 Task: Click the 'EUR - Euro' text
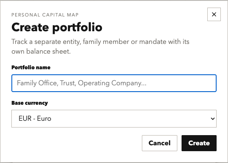point(35,119)
